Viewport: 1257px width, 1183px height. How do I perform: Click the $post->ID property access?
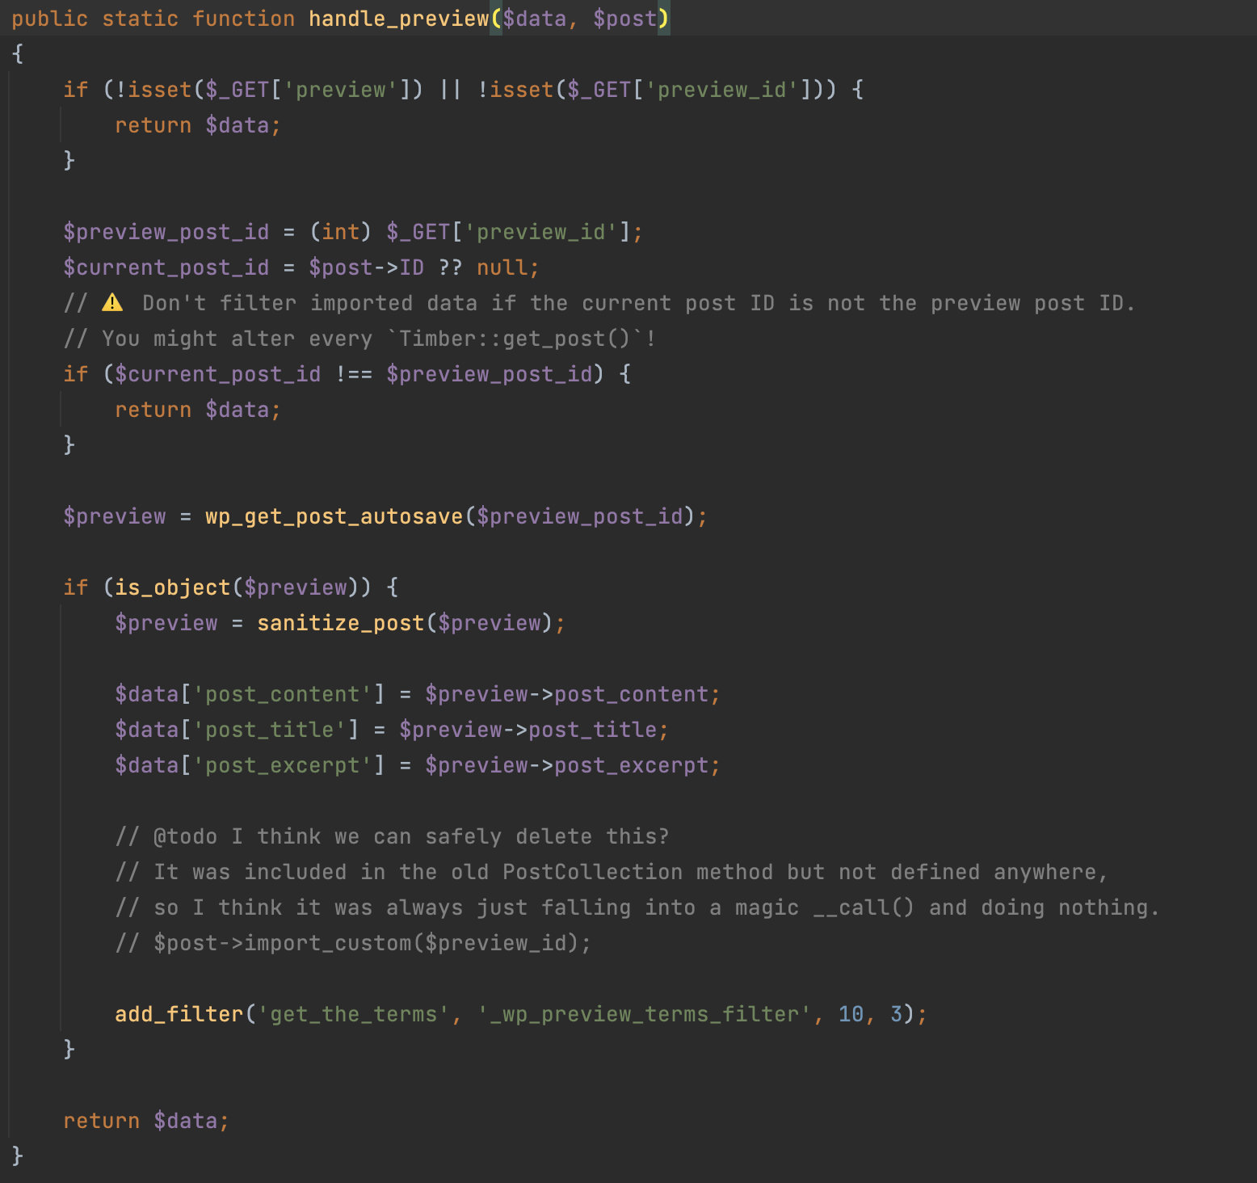click(x=367, y=267)
